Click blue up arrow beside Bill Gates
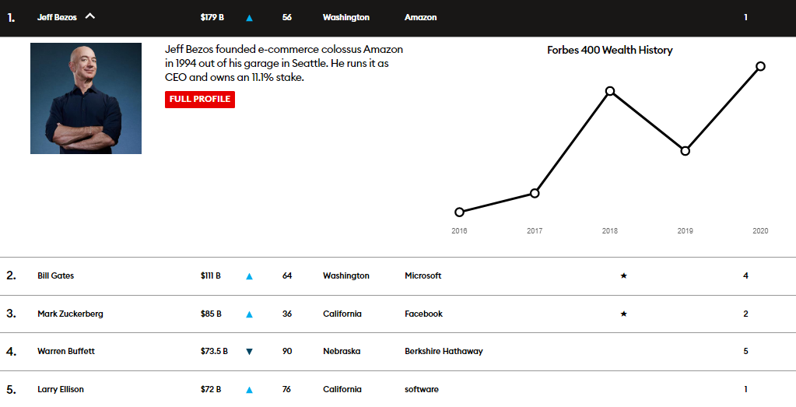 (249, 276)
